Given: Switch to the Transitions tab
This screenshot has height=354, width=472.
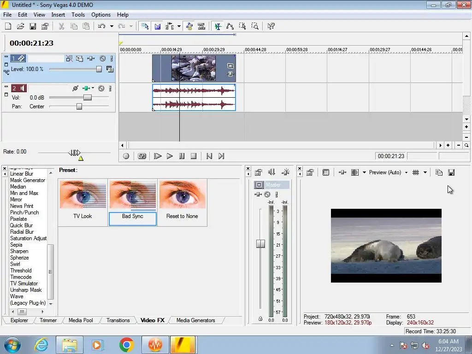Looking at the screenshot, I should click(x=118, y=320).
